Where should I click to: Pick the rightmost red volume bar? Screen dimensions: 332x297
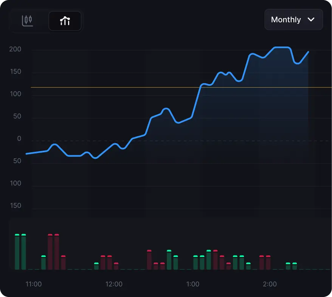[x=268, y=263]
